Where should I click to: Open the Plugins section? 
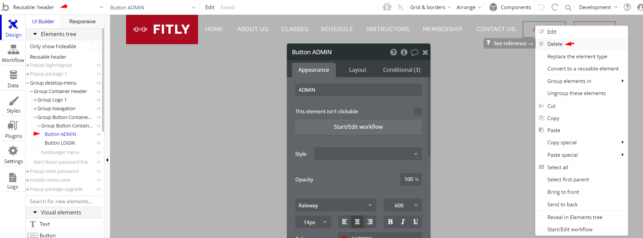tap(13, 129)
